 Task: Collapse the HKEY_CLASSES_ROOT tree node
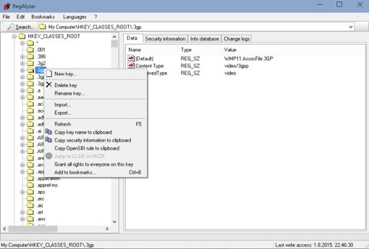coord(14,37)
